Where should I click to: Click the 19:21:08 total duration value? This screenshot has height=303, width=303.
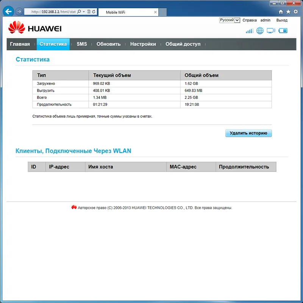coord(192,105)
